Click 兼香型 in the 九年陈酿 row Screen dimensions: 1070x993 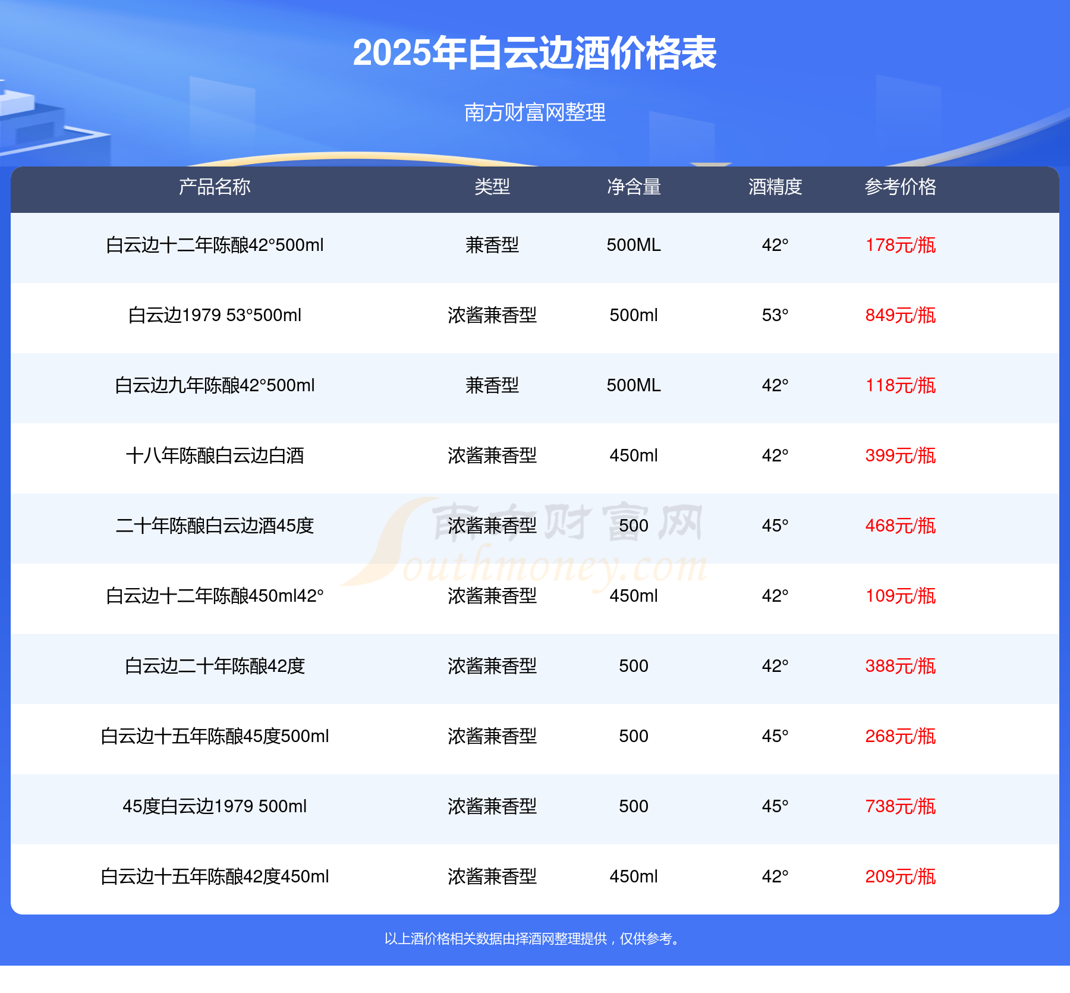(492, 385)
